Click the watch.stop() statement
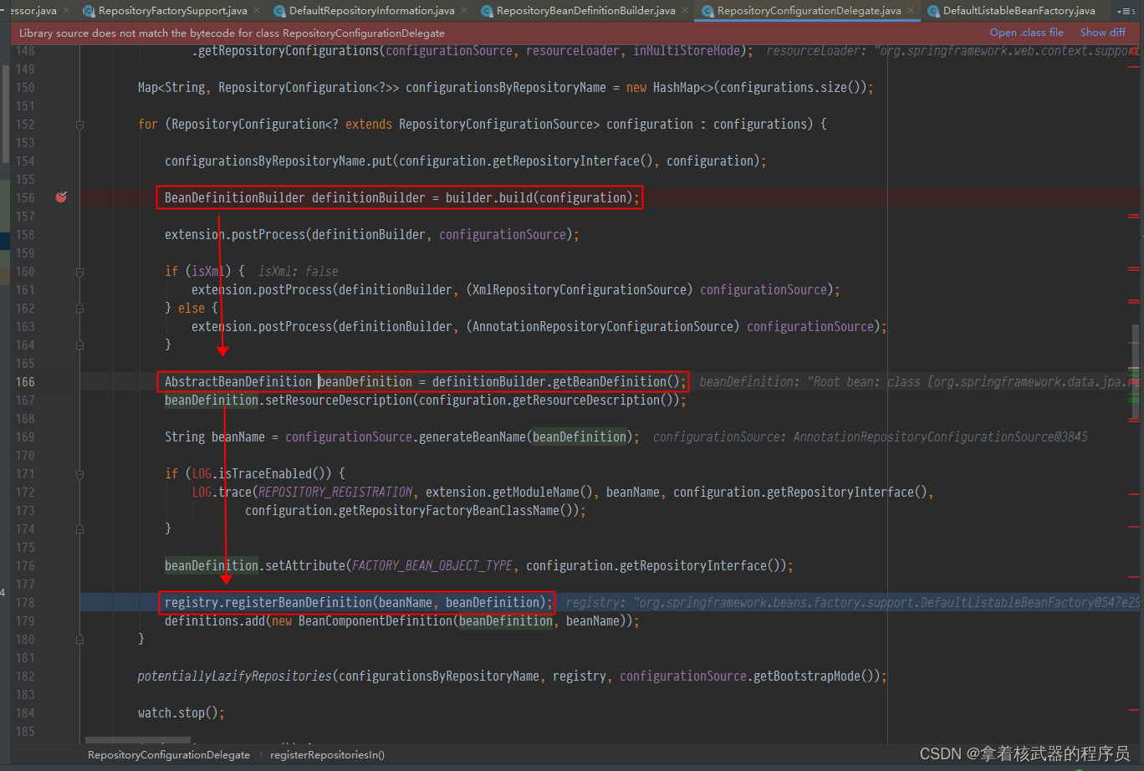Screen dimensions: 1144x771 [x=181, y=712]
